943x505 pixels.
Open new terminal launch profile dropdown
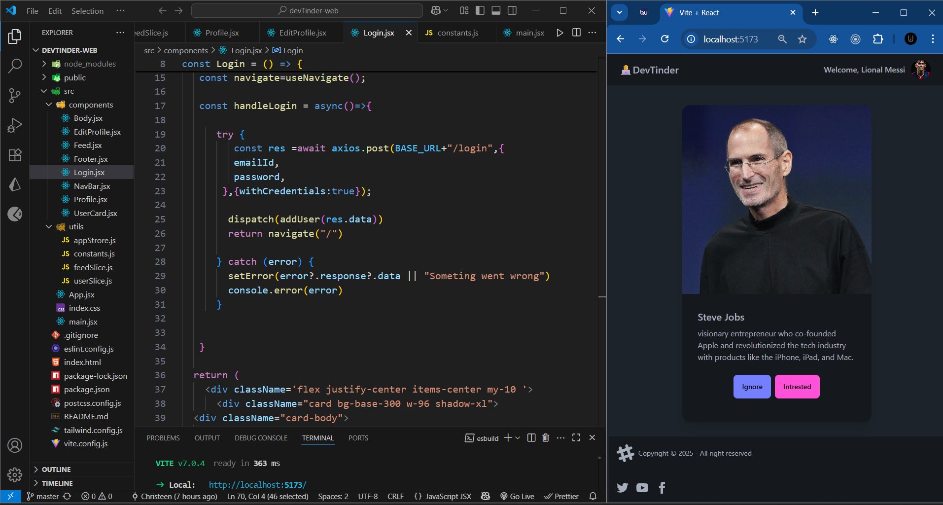point(518,438)
